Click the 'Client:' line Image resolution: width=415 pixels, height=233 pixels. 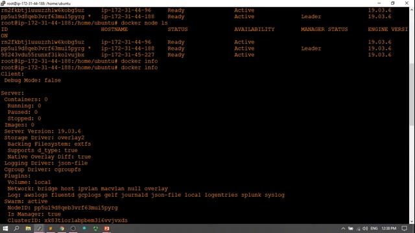(12, 74)
